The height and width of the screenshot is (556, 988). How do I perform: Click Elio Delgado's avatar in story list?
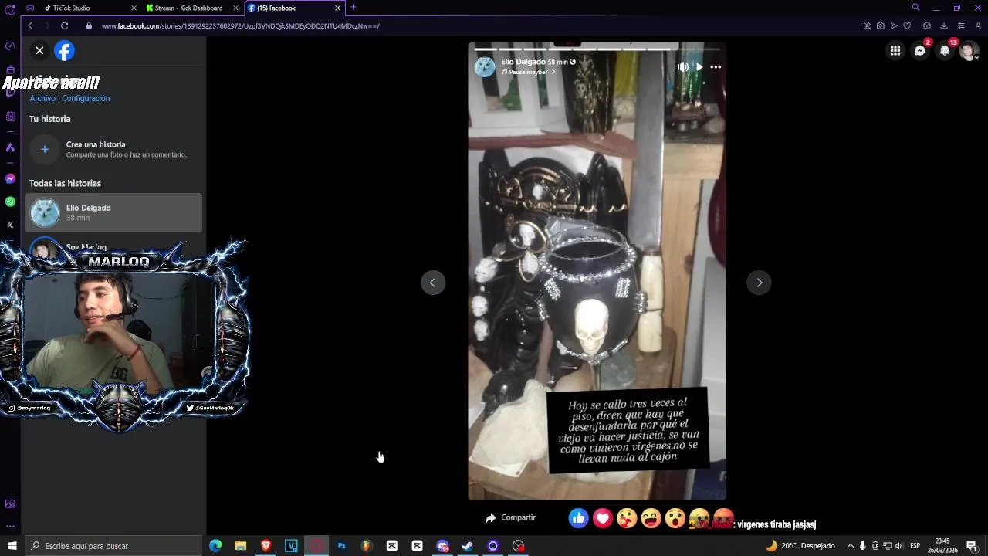click(x=45, y=212)
